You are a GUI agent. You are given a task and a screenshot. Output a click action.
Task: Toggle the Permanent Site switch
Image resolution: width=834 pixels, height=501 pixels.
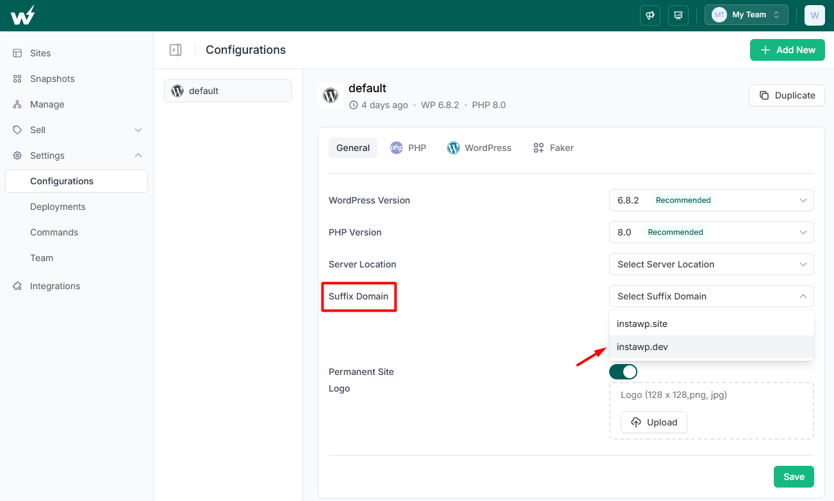tap(623, 372)
